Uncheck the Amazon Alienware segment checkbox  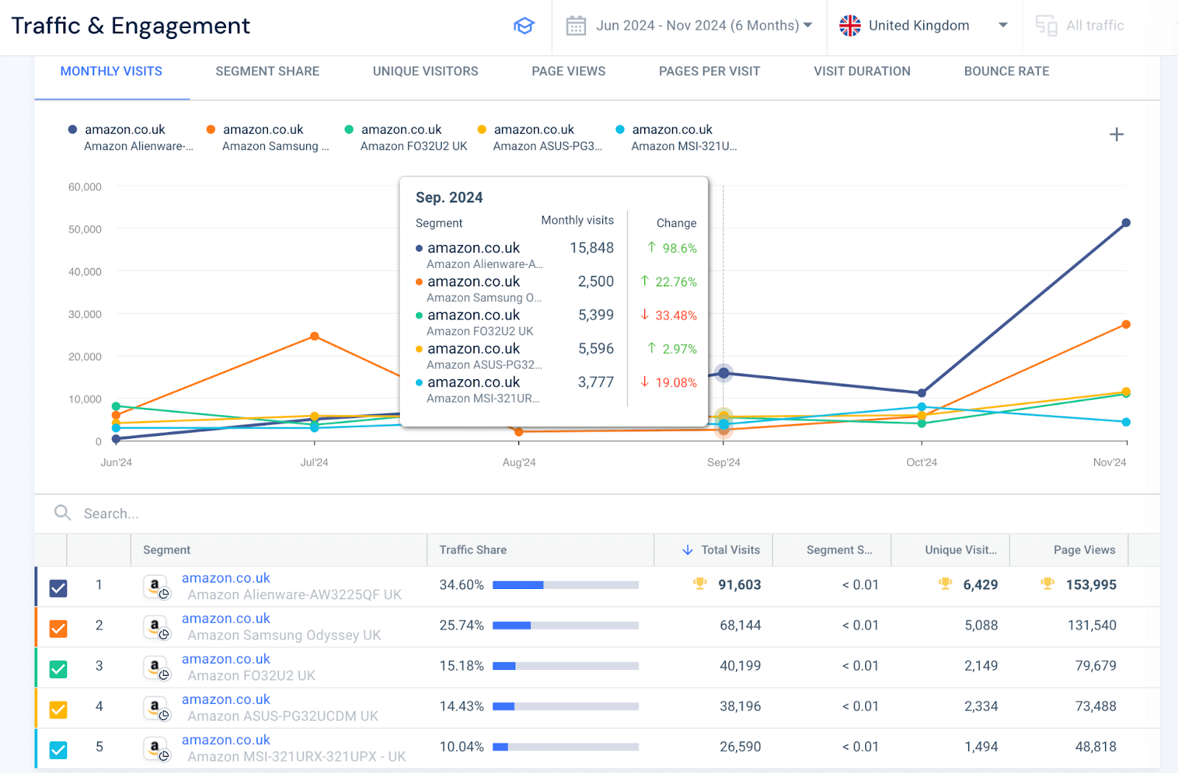click(x=57, y=587)
